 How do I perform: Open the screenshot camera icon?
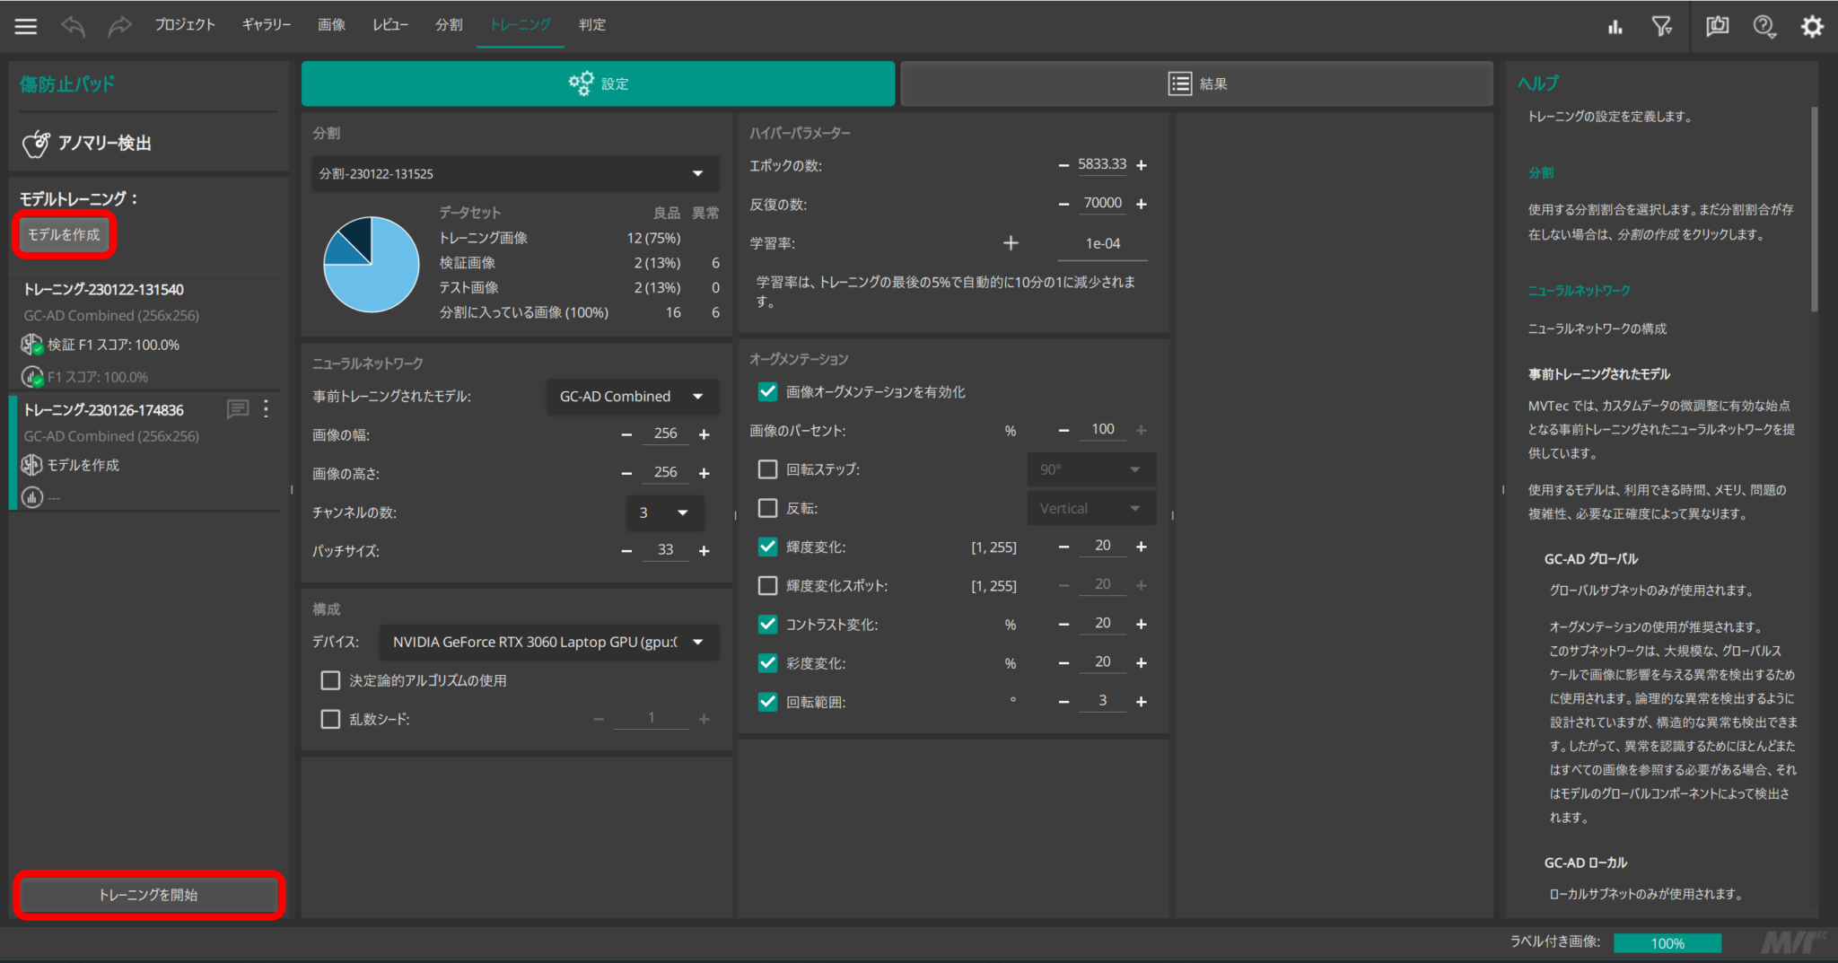(x=1717, y=26)
